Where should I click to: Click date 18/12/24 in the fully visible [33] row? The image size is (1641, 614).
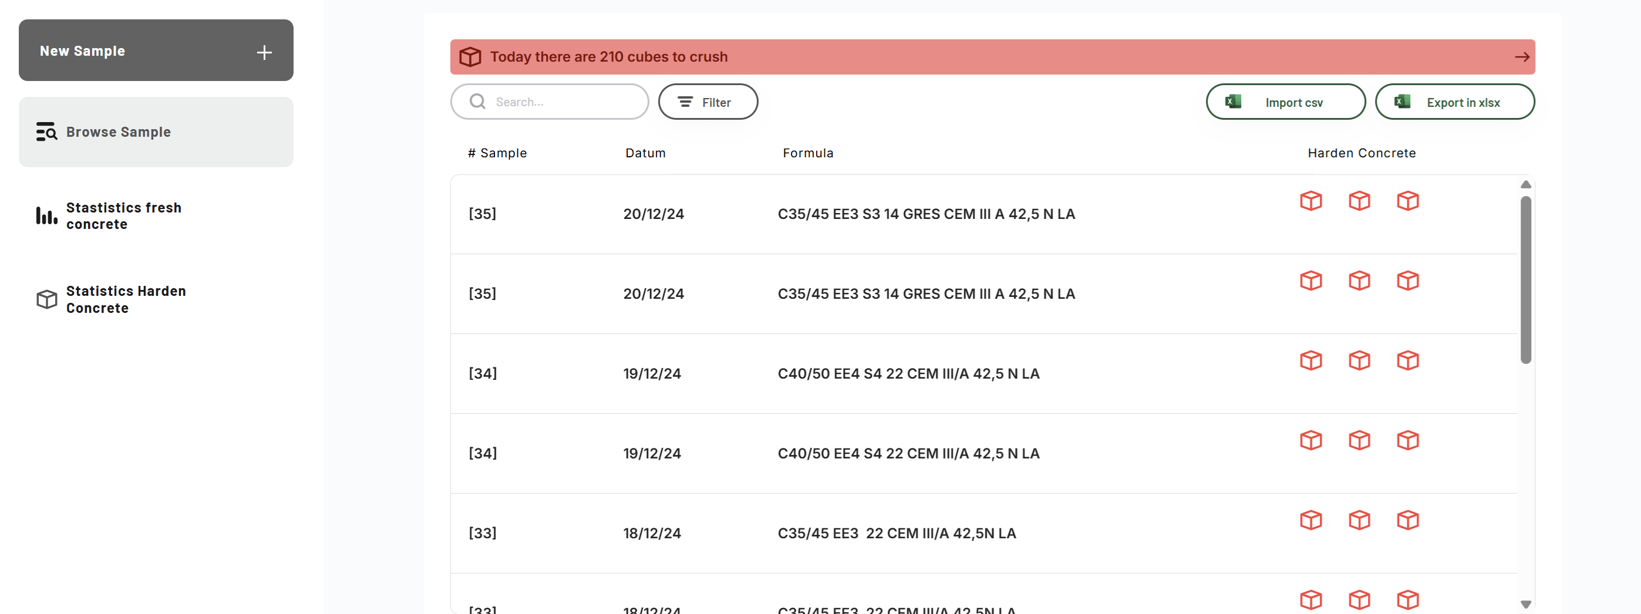pyautogui.click(x=652, y=533)
